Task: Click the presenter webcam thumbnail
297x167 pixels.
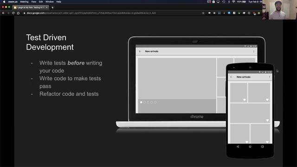Action: point(279,10)
